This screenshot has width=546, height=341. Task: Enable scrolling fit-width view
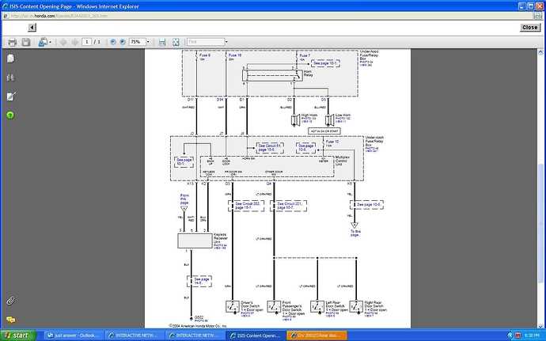162,42
